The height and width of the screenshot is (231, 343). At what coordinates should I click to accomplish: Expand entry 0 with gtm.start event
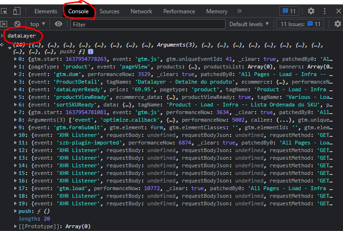pyautogui.click(x=15, y=59)
